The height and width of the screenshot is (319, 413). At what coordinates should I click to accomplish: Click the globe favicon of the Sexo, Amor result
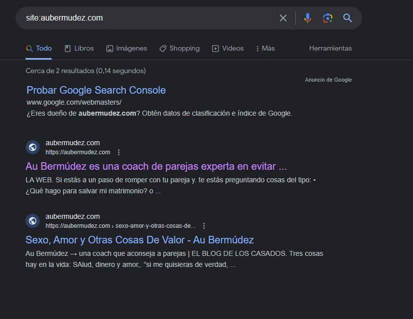pyautogui.click(x=33, y=221)
